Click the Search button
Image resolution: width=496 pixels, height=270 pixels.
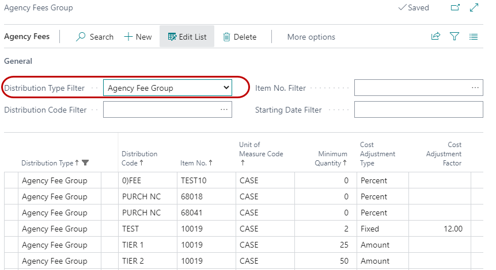point(94,37)
